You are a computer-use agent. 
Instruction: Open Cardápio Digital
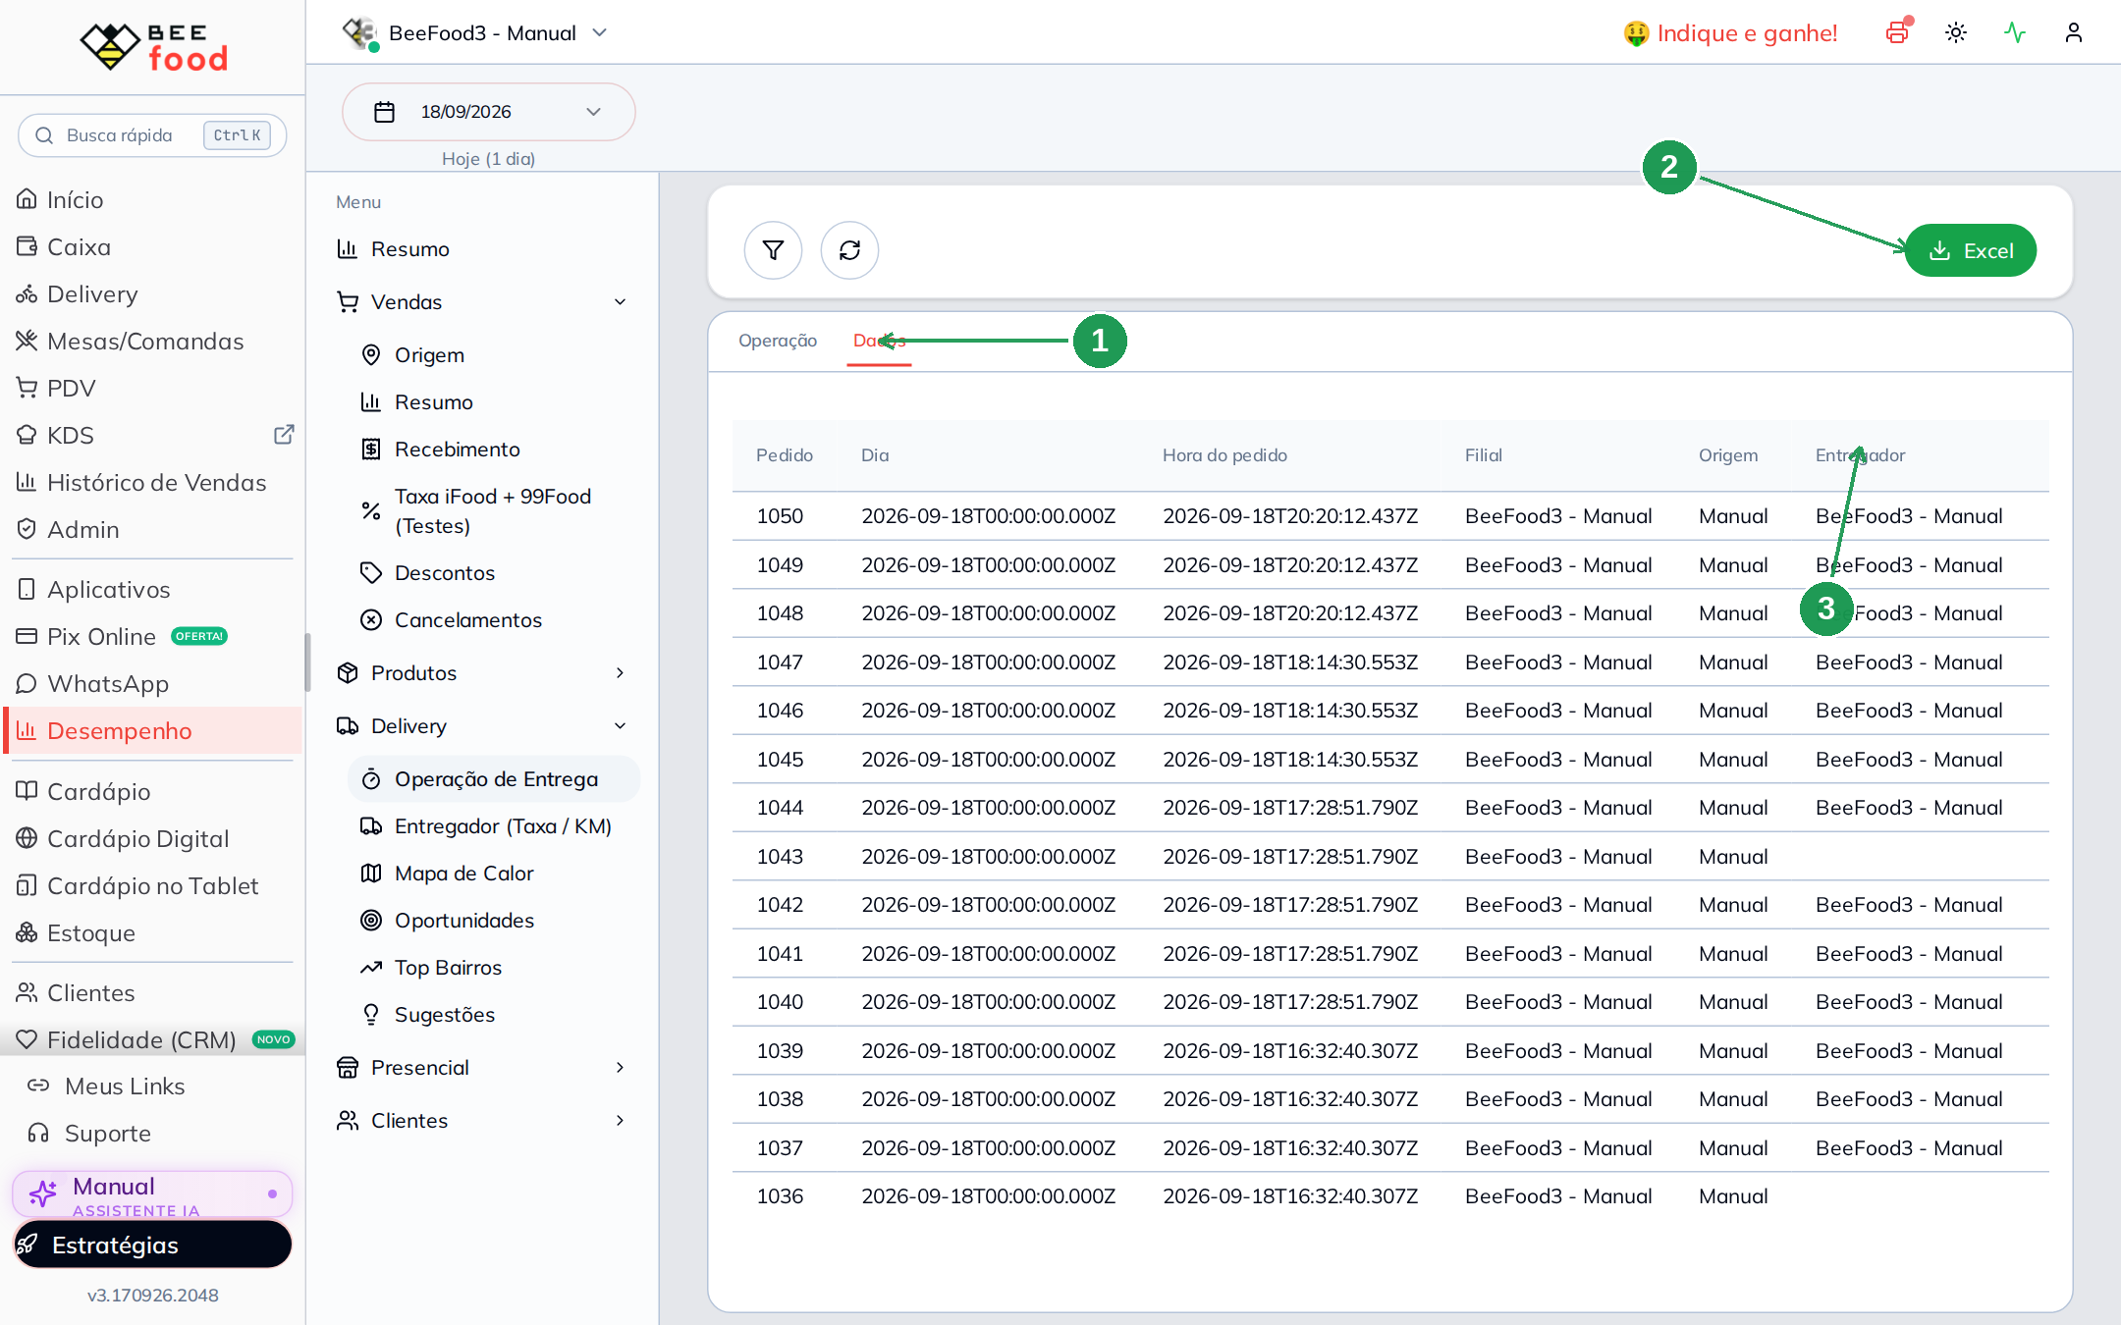[x=152, y=838]
